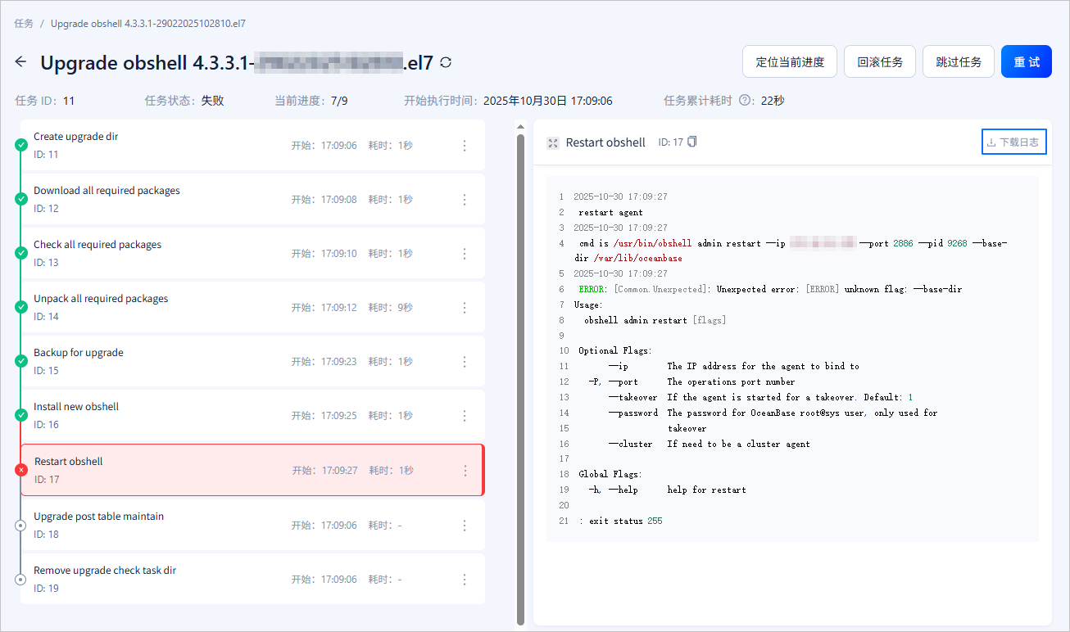Click the copy icon next to ID: 17
The width and height of the screenshot is (1070, 632).
click(x=692, y=142)
